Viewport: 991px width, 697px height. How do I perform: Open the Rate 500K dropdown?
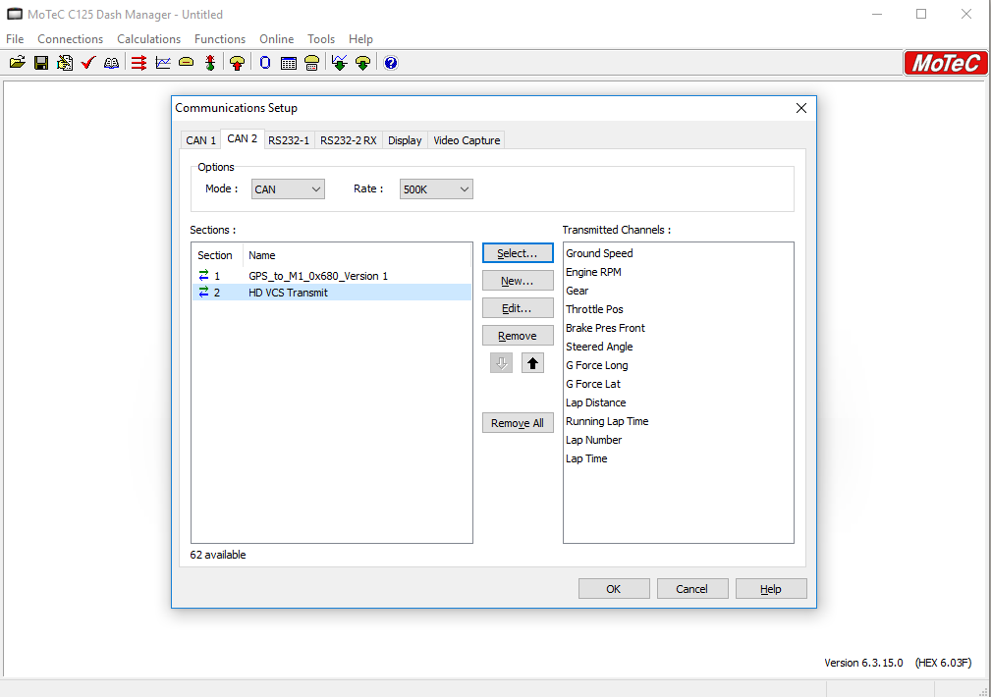436,188
